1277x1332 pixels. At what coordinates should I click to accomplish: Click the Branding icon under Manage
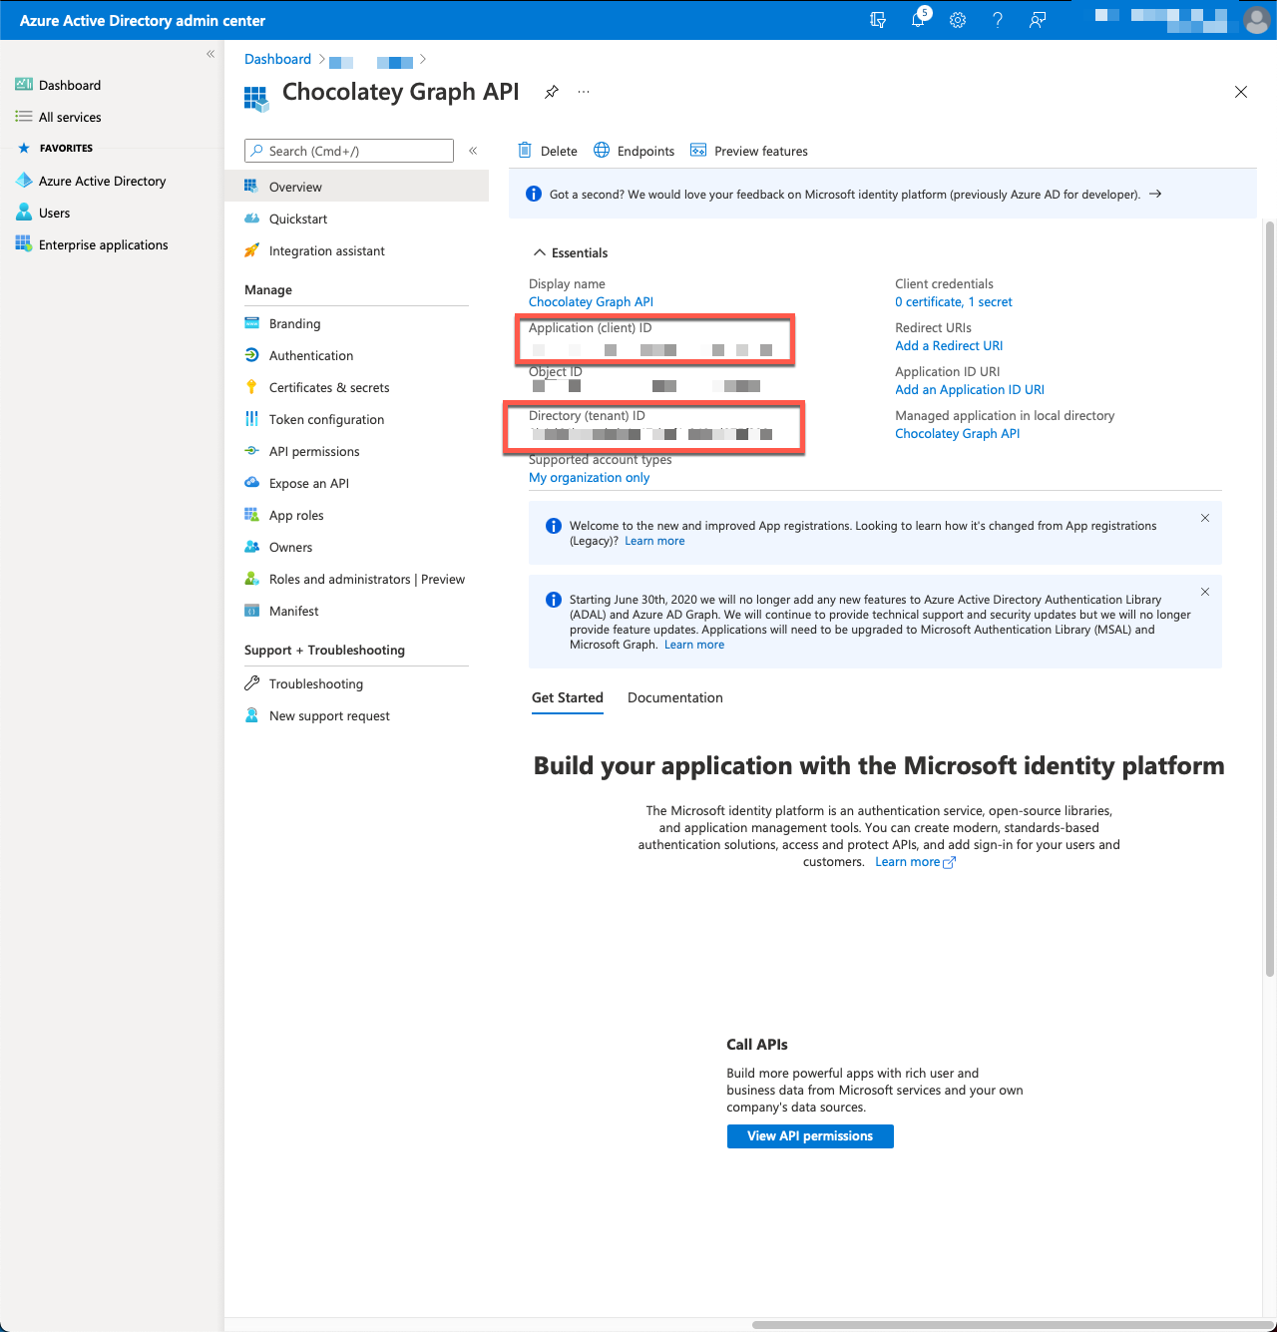click(251, 323)
